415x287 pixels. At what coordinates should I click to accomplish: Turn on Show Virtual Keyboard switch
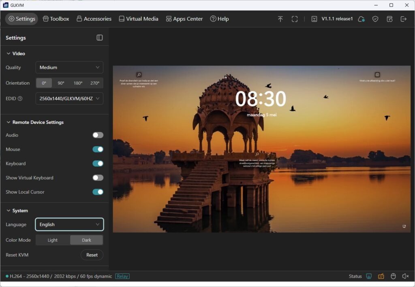click(98, 178)
